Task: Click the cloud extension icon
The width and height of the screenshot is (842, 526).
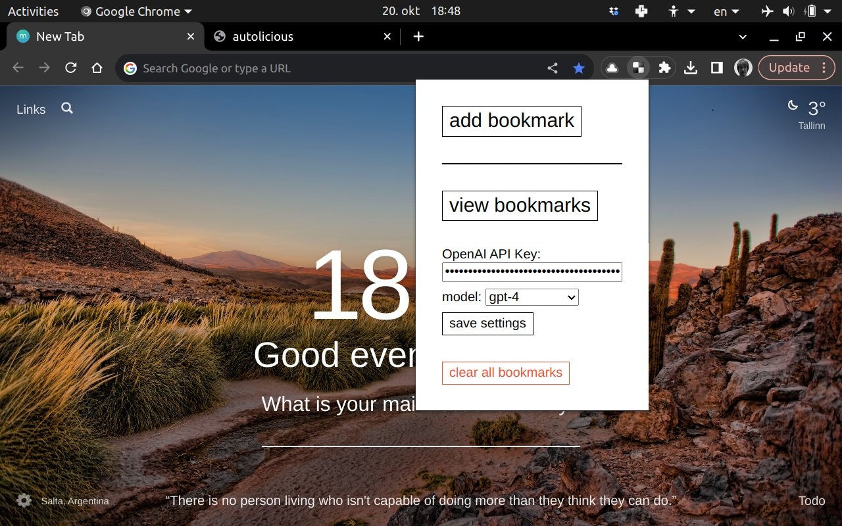Action: 612,68
